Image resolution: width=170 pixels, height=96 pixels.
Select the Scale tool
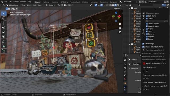4,32
